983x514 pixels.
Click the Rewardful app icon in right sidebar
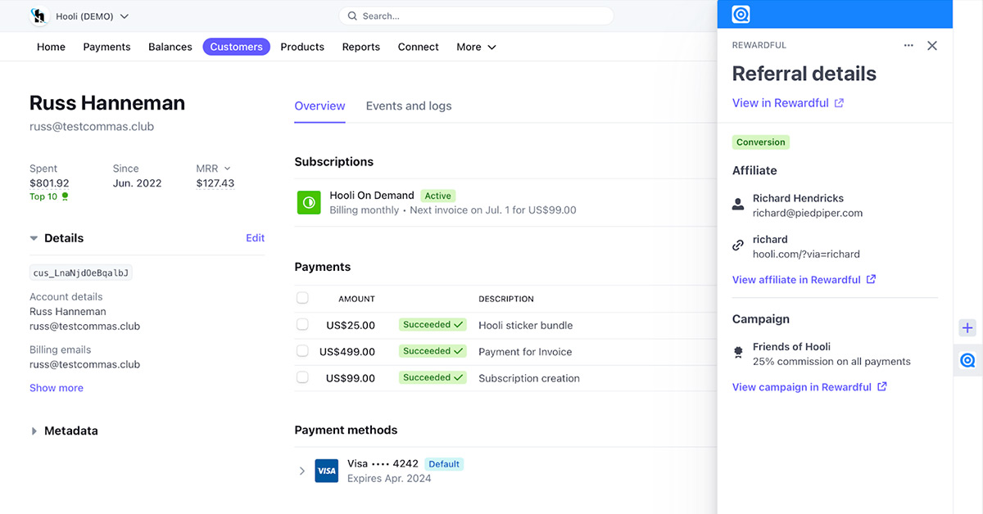pos(967,360)
